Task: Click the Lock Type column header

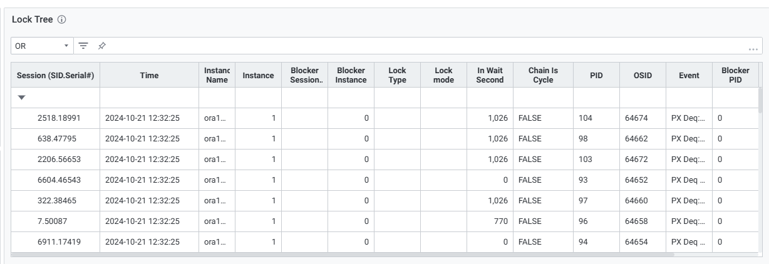Action: [397, 75]
